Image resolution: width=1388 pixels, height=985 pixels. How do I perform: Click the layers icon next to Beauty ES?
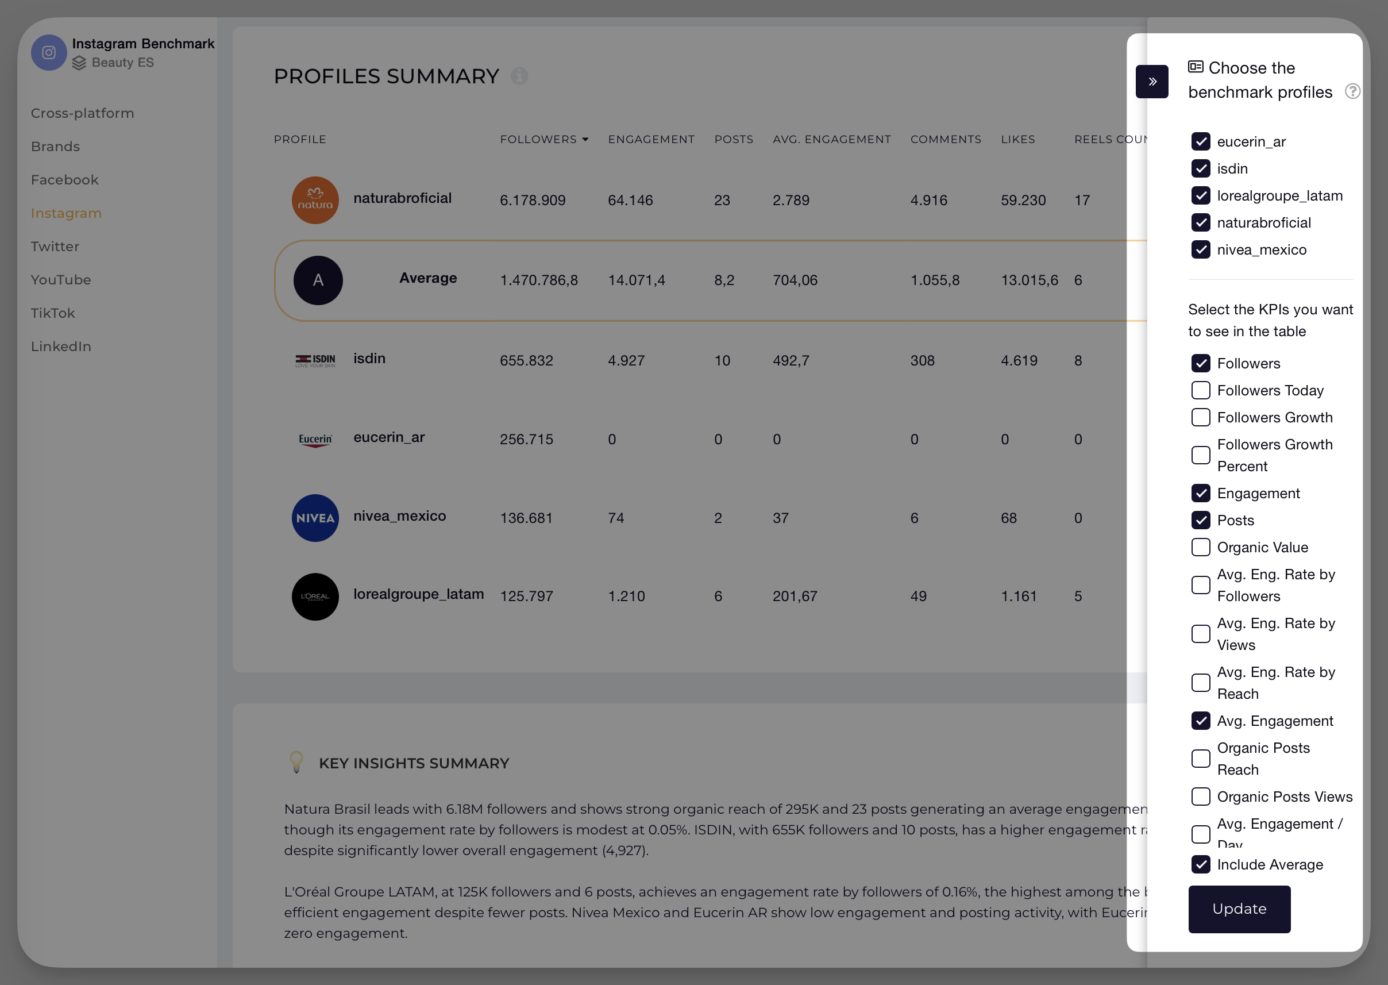click(x=79, y=63)
